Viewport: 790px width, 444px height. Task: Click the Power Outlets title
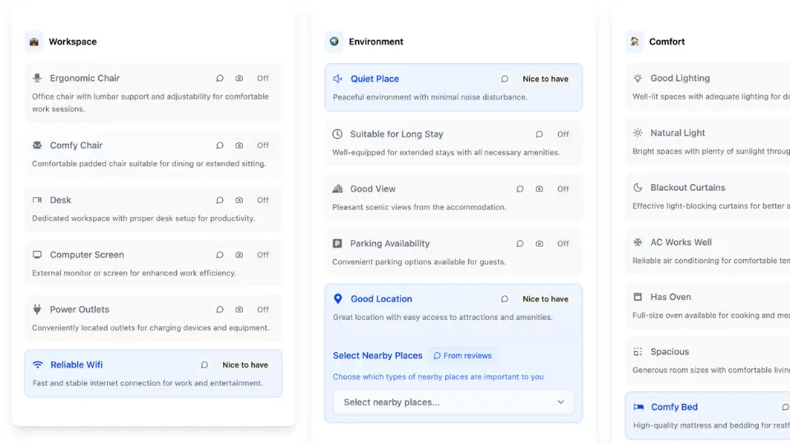click(80, 309)
